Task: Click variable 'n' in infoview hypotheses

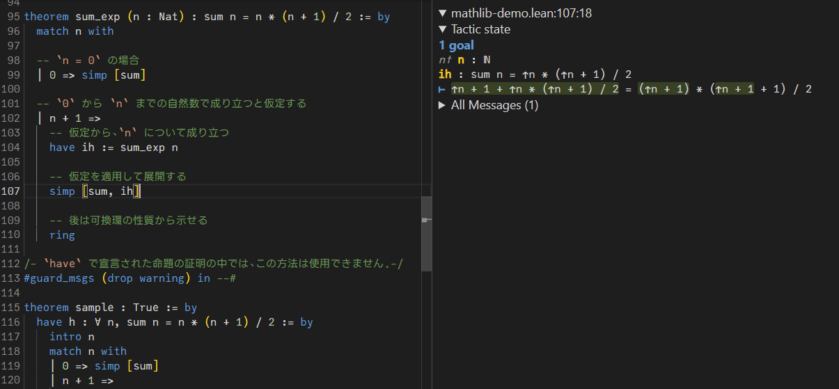Action: 461,60
